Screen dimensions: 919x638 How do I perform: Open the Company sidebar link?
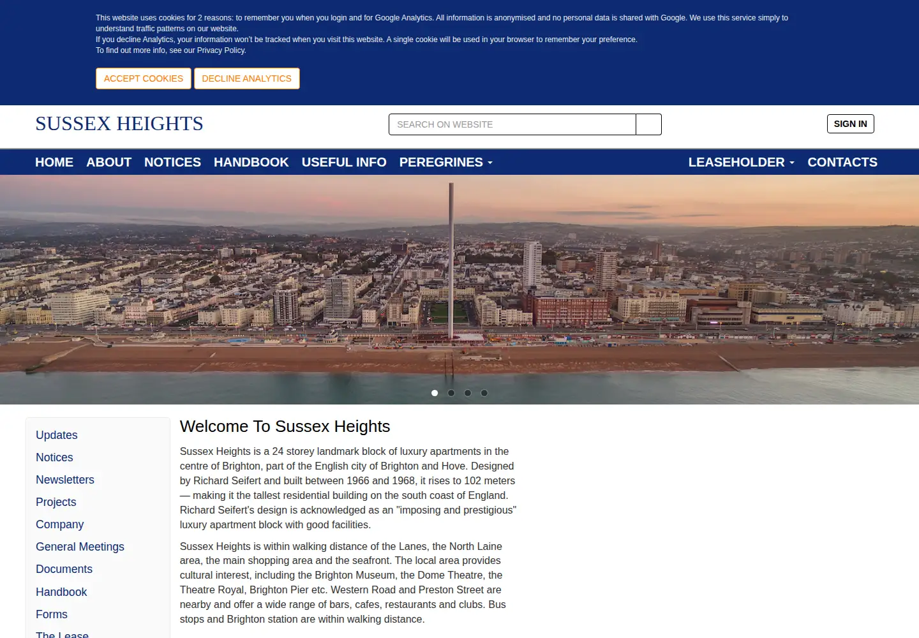coord(60,524)
